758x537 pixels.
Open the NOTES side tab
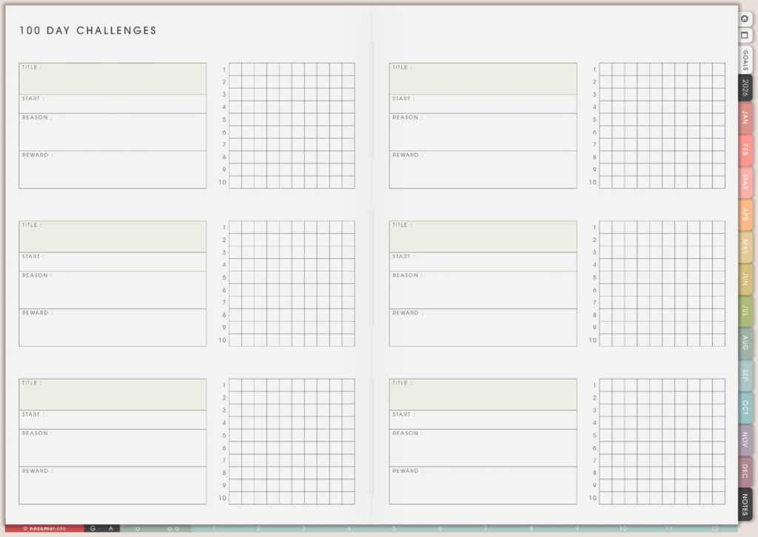745,505
